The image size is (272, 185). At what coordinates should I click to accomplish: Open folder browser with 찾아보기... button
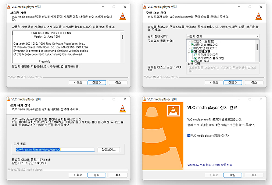click(x=108, y=150)
